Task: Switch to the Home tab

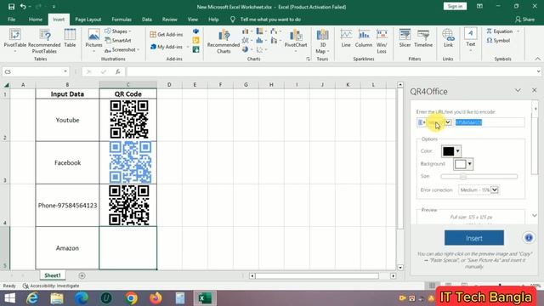Action: (x=36, y=20)
